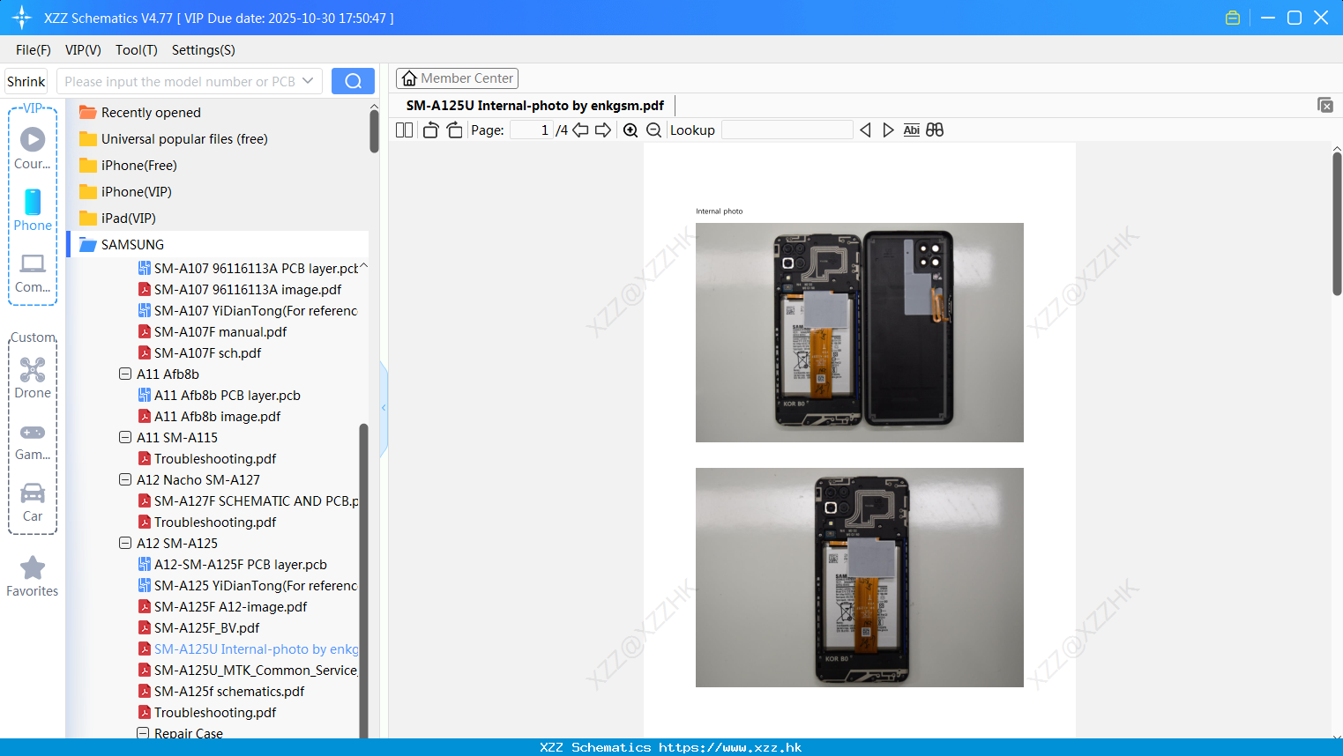Open the iPad(VIP) folder

(128, 218)
